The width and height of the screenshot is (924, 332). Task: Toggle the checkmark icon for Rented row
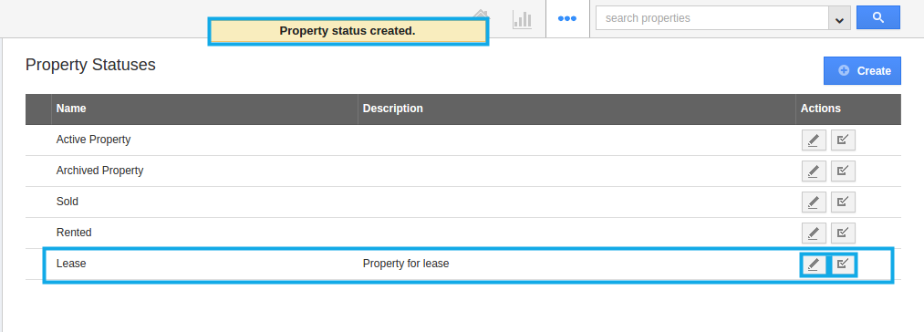pyautogui.click(x=843, y=233)
